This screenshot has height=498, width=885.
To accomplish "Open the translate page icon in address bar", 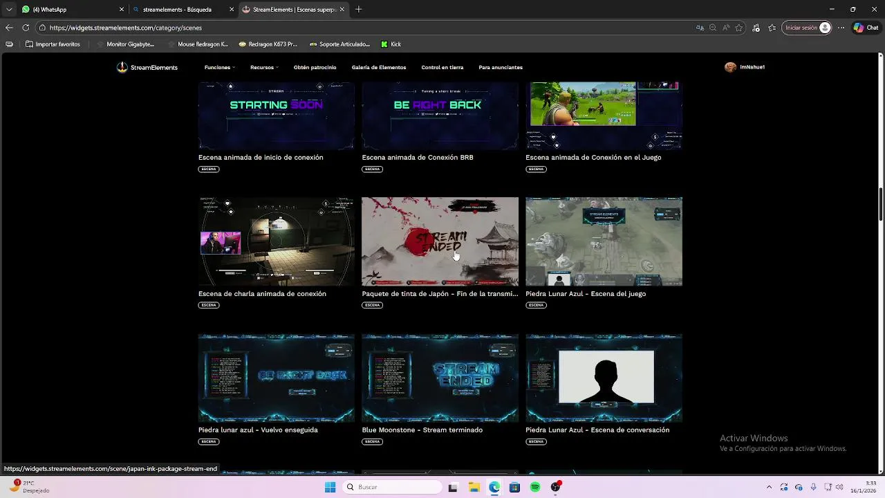I will 700,28.
